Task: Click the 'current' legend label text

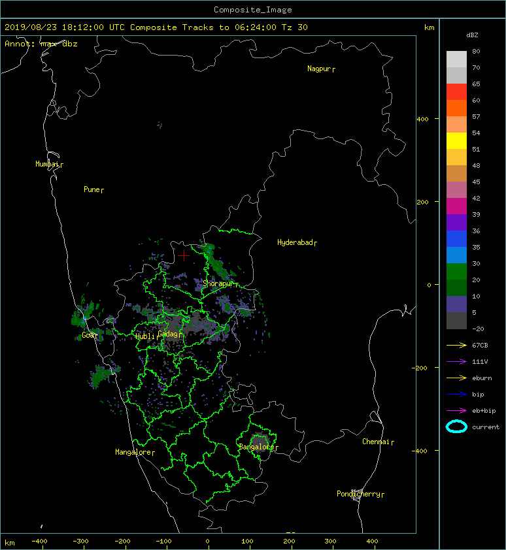Action: pyautogui.click(x=486, y=427)
